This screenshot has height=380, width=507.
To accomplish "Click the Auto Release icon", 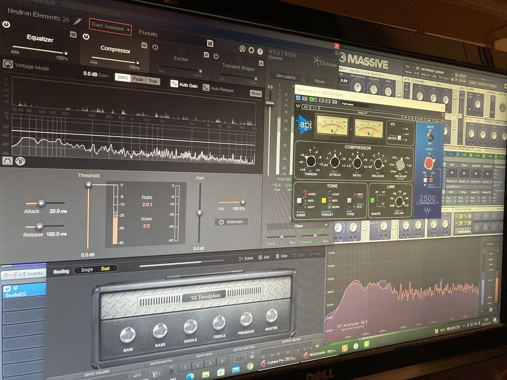I will pyautogui.click(x=206, y=88).
